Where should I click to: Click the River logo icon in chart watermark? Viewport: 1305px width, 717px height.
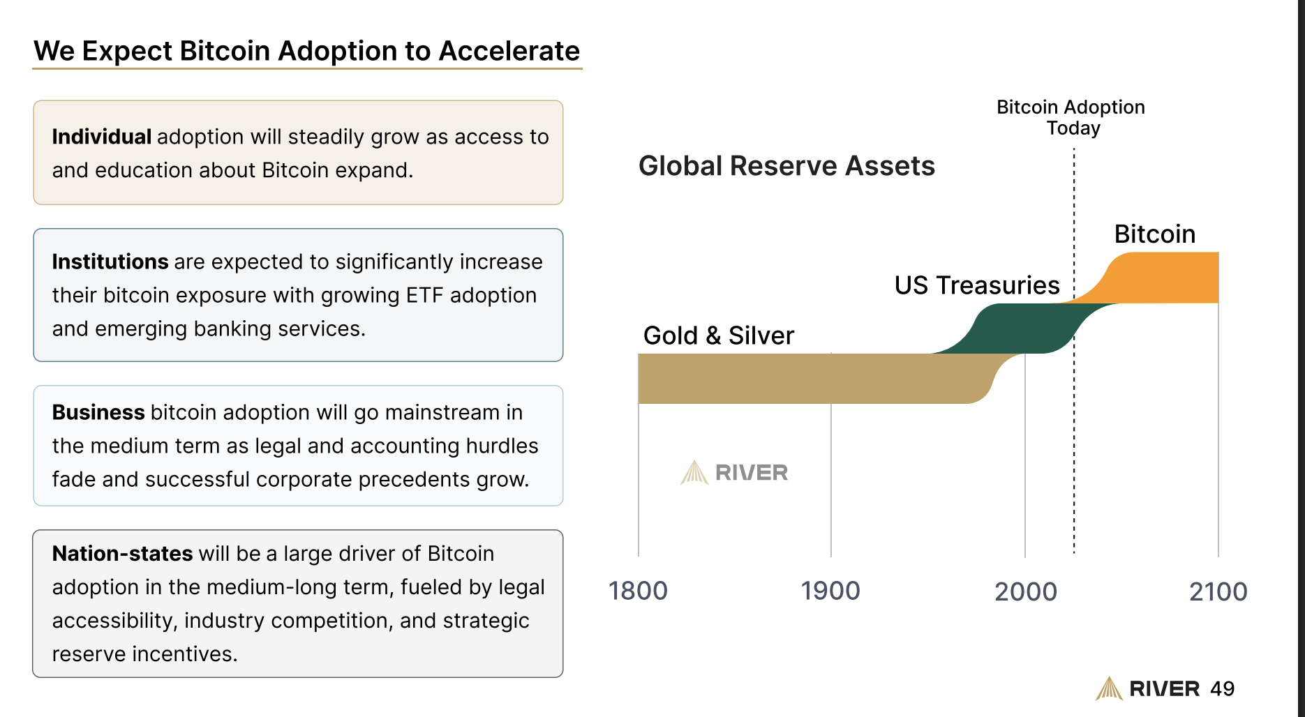coord(694,472)
